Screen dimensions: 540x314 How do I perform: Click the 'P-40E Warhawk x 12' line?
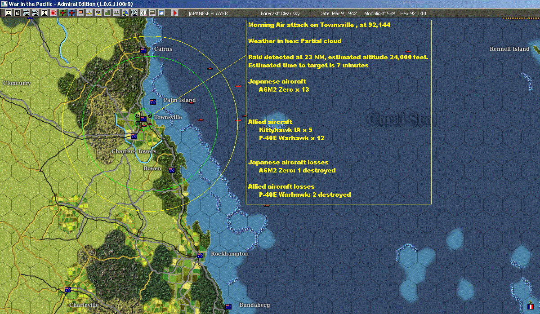click(292, 138)
